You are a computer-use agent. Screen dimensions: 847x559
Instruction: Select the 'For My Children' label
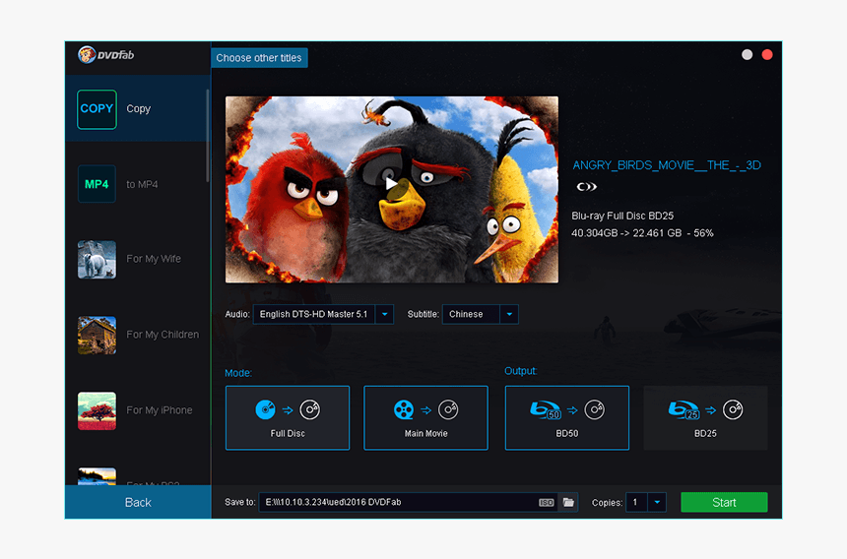(163, 335)
